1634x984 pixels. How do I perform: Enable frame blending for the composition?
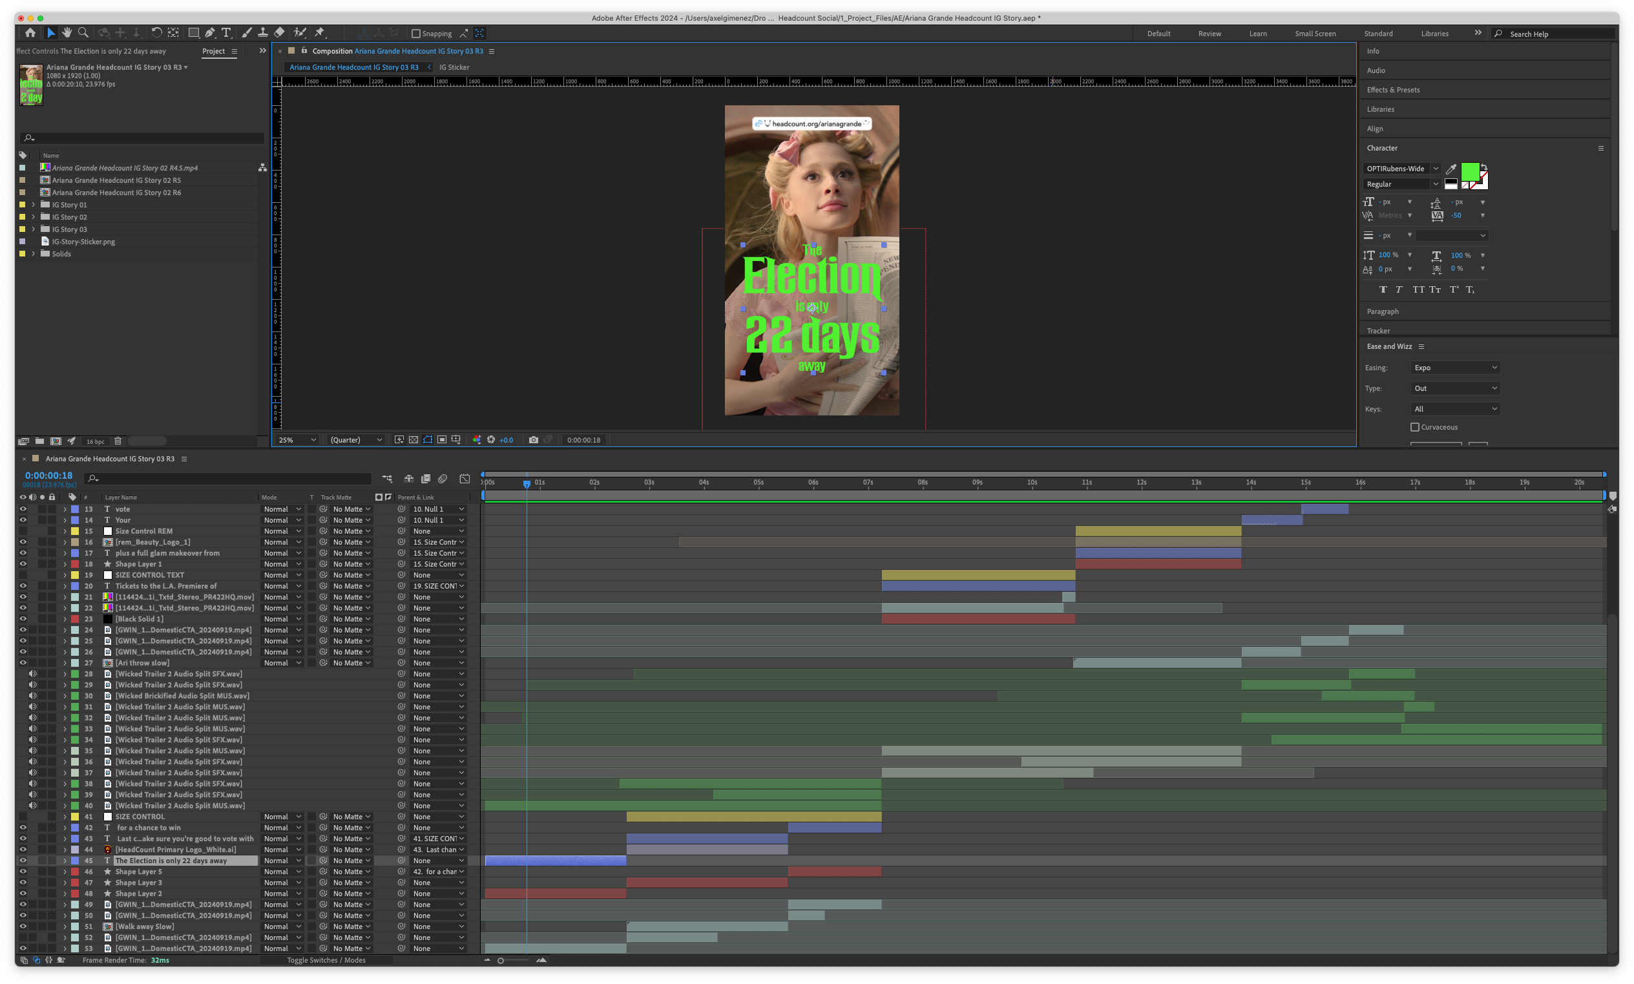[426, 479]
